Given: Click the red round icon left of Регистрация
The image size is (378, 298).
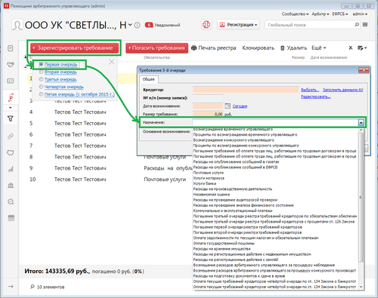Looking at the screenshot, I should click(206, 25).
